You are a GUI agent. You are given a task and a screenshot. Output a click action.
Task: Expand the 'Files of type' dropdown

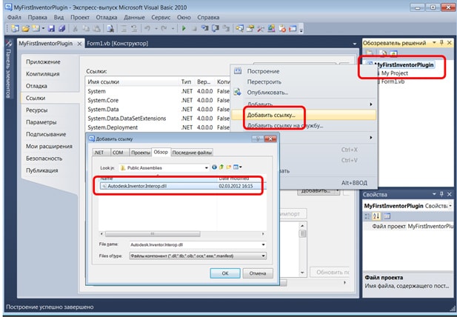pos(262,255)
